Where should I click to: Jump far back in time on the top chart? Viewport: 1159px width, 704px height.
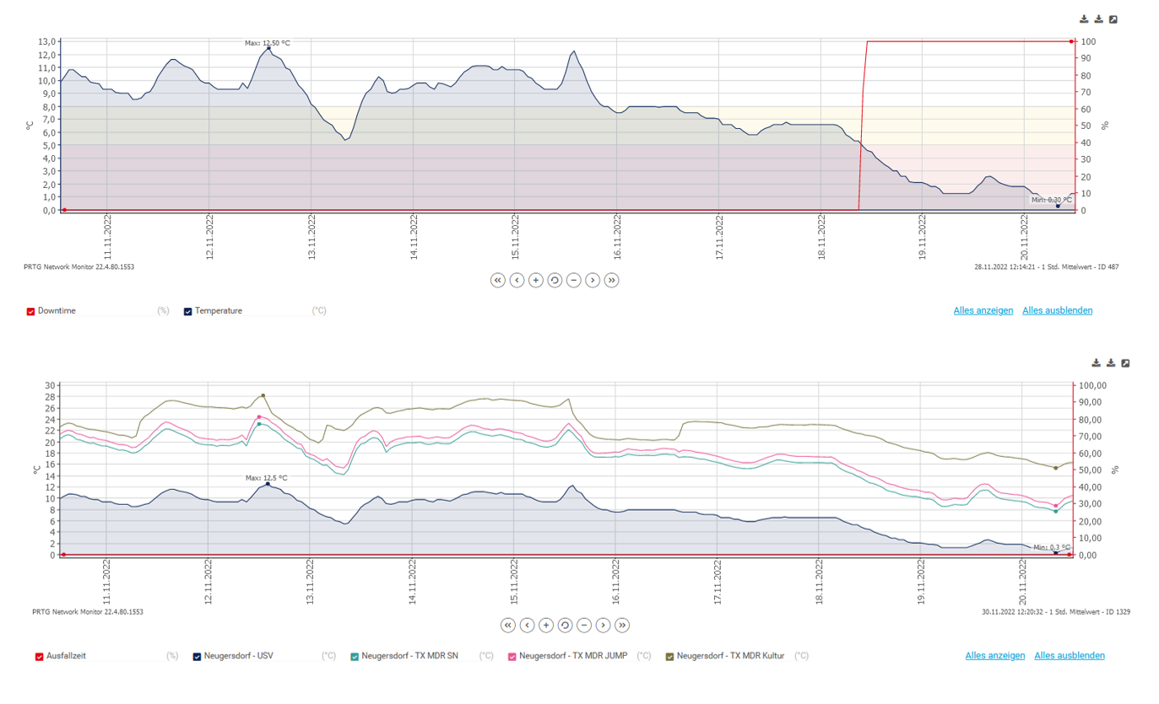pos(497,280)
